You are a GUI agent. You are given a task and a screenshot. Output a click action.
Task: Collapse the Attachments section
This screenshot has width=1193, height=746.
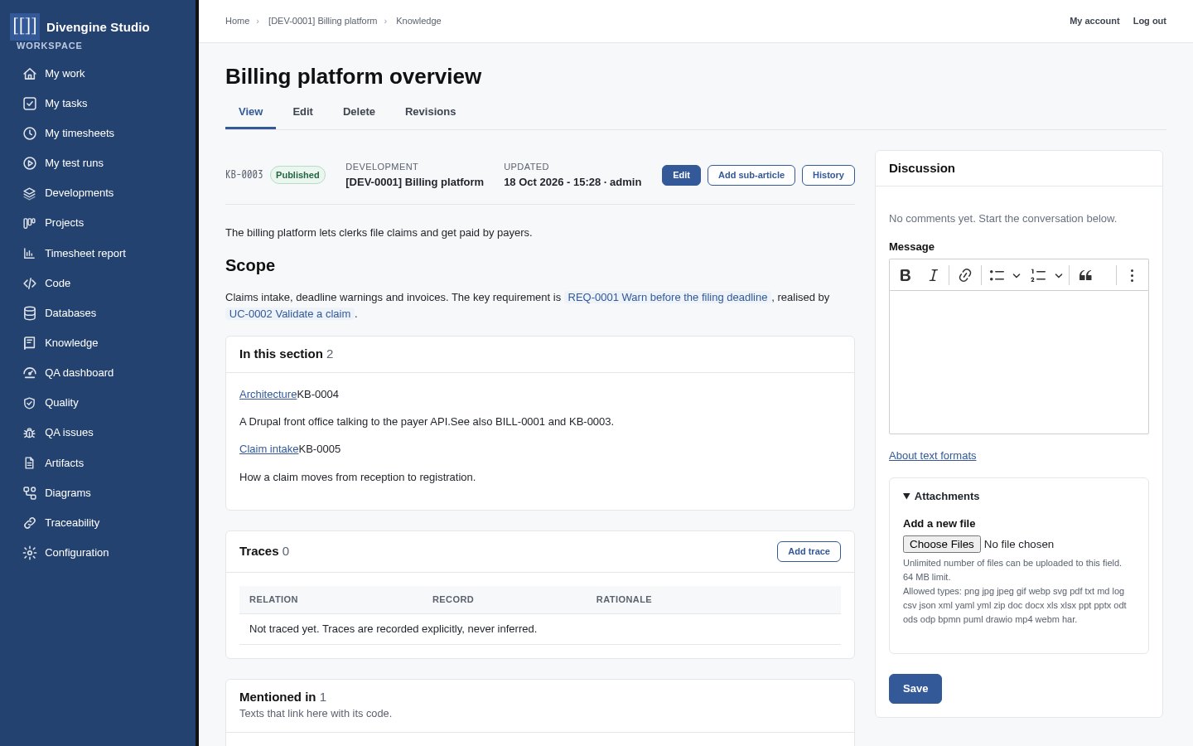941,497
